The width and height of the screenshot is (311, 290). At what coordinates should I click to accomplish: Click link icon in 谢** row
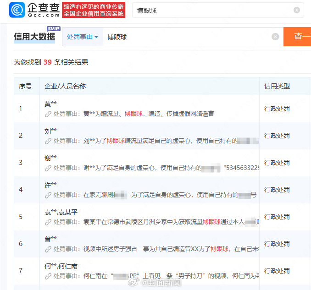[x=48, y=168]
